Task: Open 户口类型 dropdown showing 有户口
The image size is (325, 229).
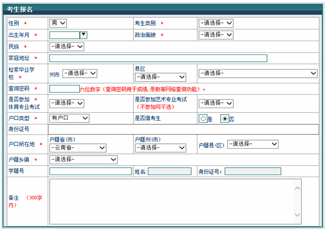Action: click(x=69, y=118)
